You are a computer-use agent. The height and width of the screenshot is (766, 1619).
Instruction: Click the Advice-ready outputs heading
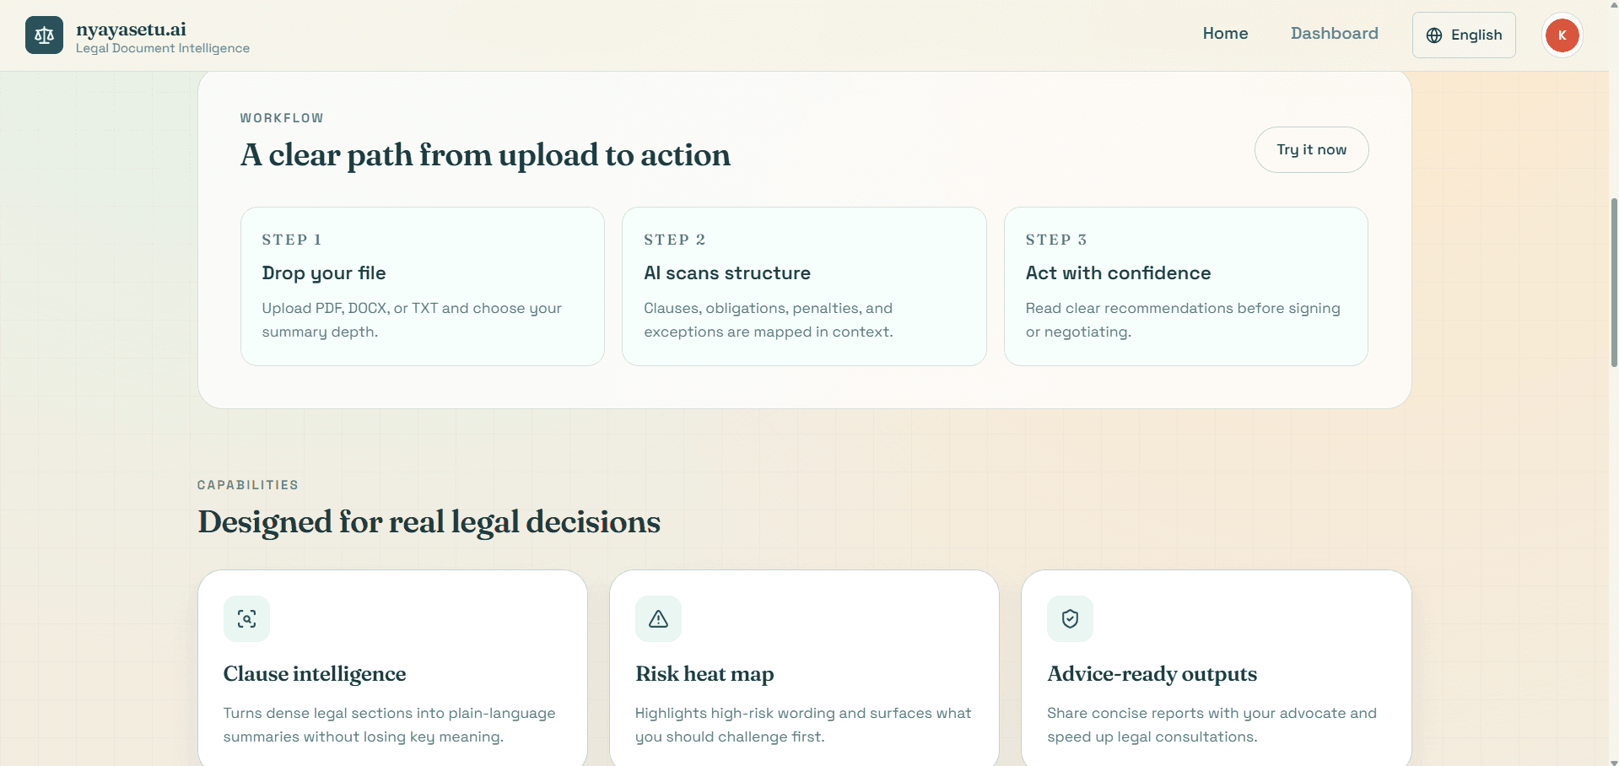(x=1152, y=674)
